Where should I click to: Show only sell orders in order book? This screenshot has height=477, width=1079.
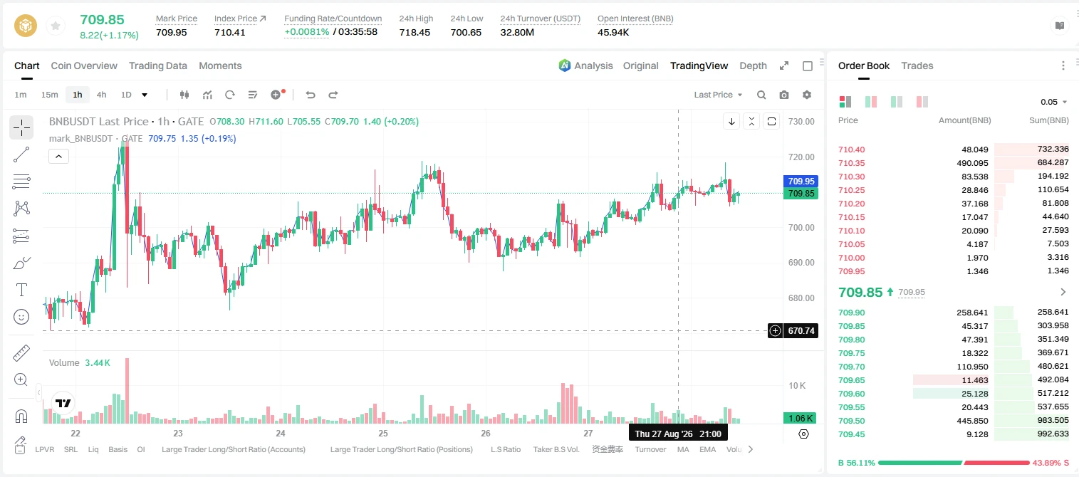coord(922,102)
